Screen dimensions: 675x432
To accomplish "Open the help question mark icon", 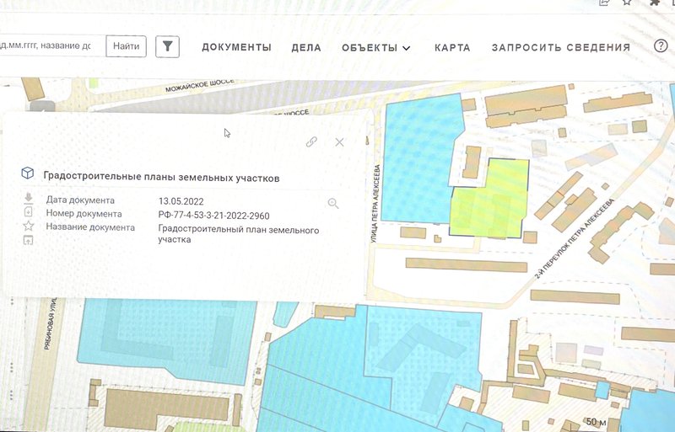I will [x=661, y=46].
